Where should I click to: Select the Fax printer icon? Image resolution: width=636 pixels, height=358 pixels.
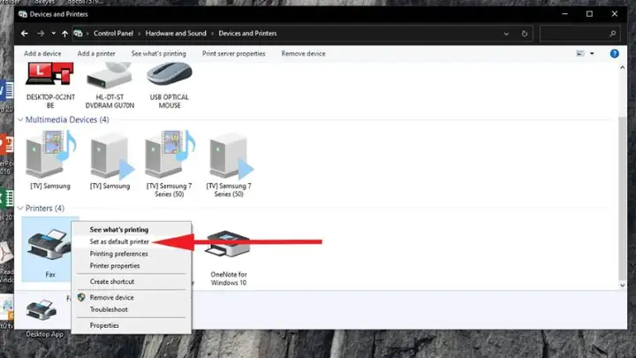coord(48,244)
